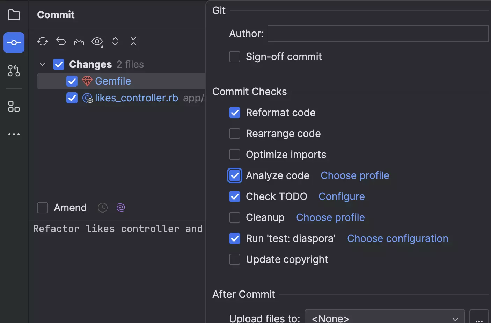Open the Pull Requests tool window
Viewport: 491px width, 323px height.
(14, 71)
